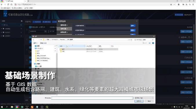196x109 pixels.
Task: Click 新建文件夹 in the file dialog
Action: click(x=43, y=43)
